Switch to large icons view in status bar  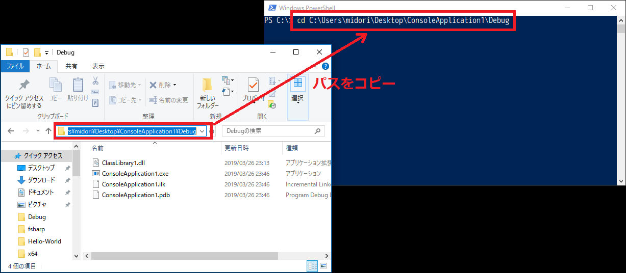pos(323,266)
